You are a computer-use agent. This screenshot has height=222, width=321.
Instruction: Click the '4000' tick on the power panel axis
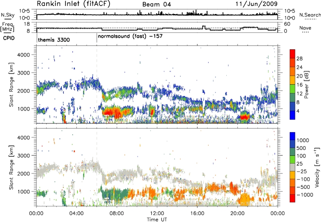click(x=23, y=55)
